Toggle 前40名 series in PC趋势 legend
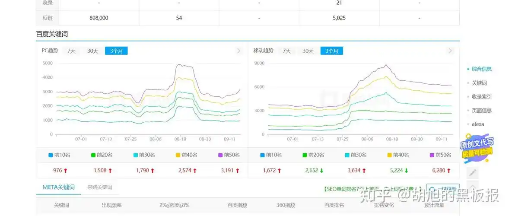The height and width of the screenshot is (216, 512). [187, 155]
